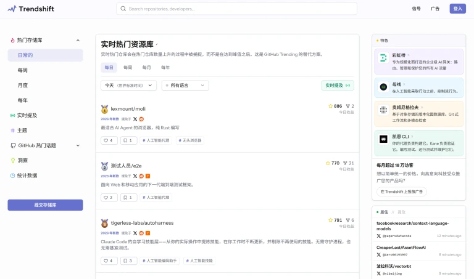Click 在 Trendshift 上投放广告 button

pyautogui.click(x=402, y=192)
